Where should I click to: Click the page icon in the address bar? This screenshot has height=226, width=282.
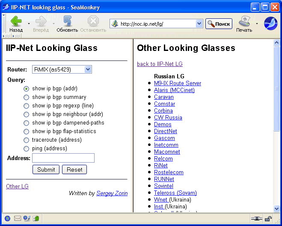114,24
